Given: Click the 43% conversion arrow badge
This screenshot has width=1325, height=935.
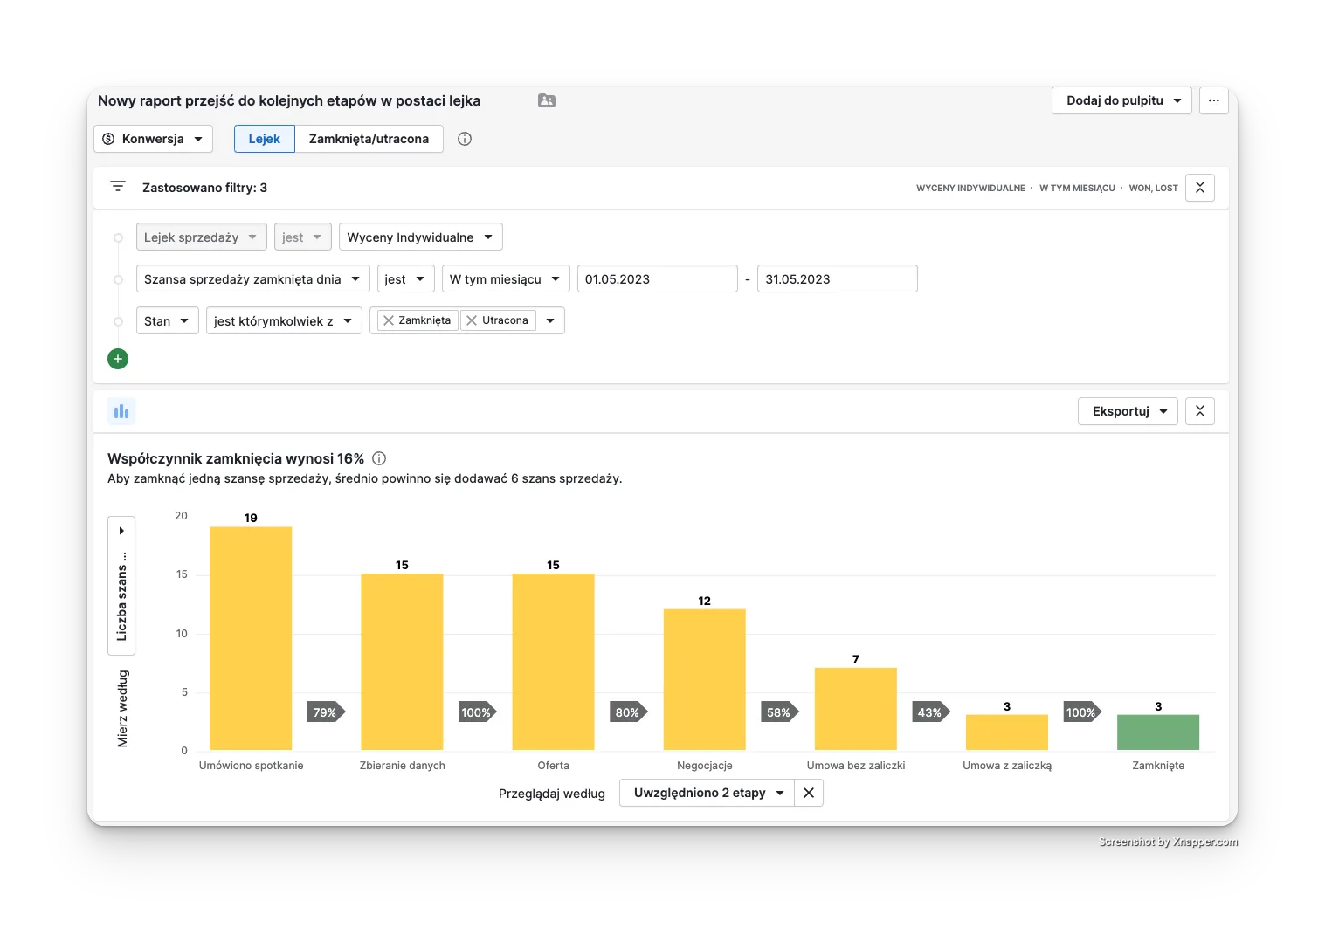Looking at the screenshot, I should [x=931, y=712].
